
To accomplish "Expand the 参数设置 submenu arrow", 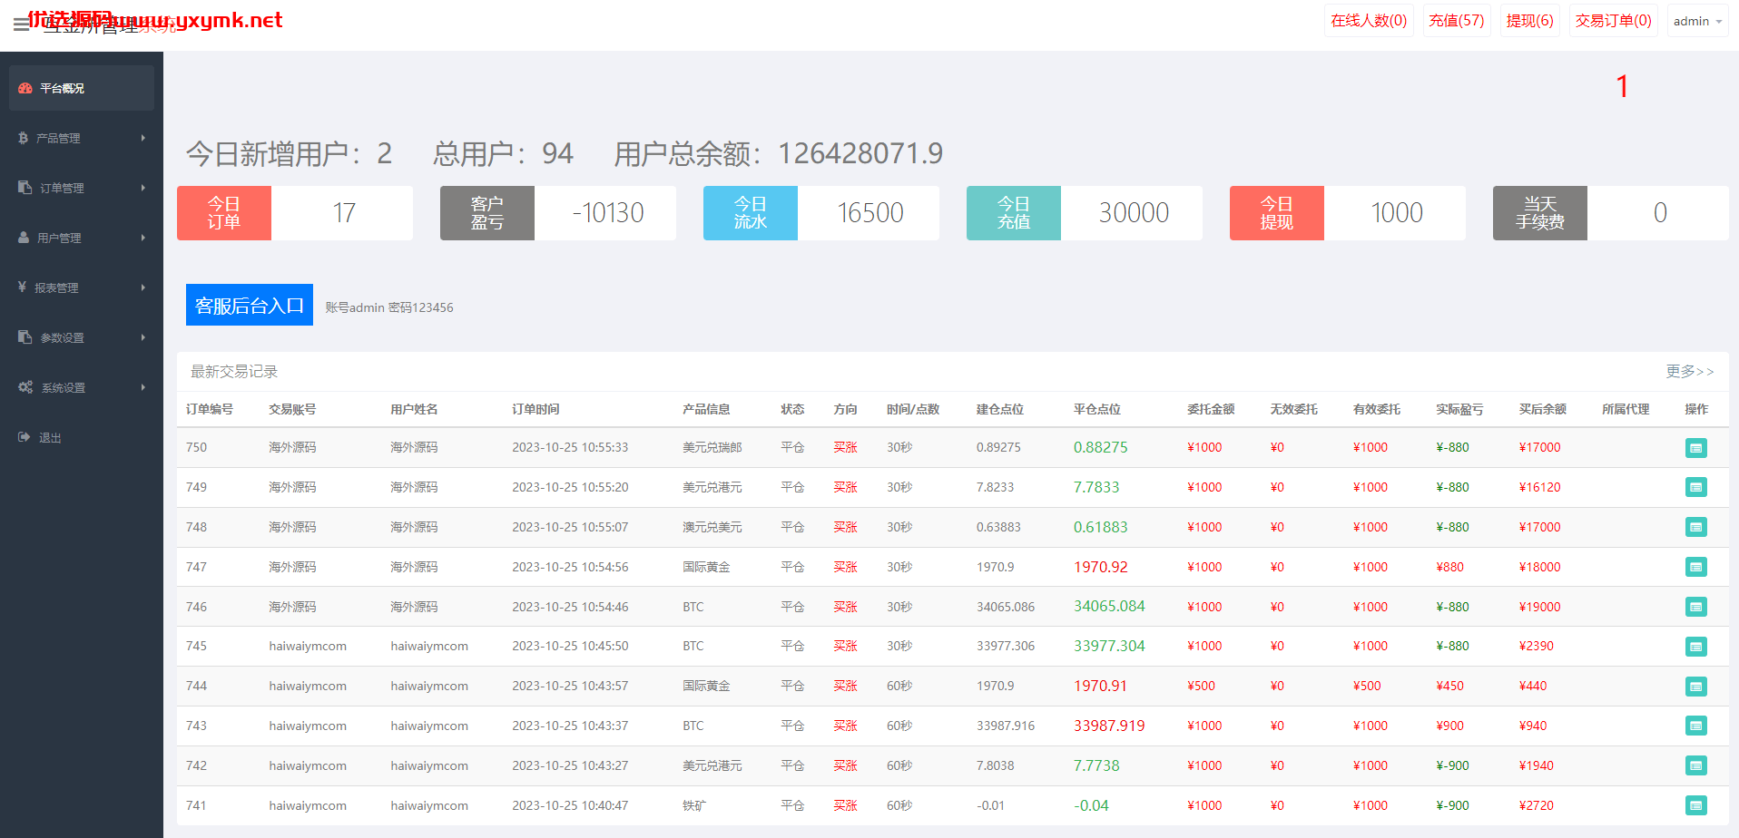I will [143, 337].
